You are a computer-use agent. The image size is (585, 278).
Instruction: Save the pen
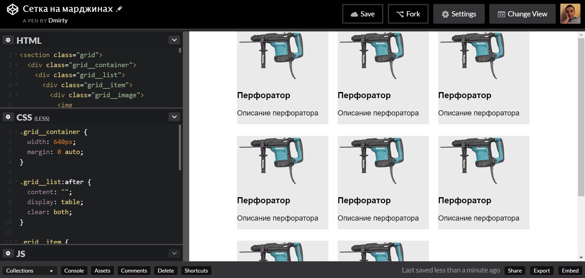363,14
